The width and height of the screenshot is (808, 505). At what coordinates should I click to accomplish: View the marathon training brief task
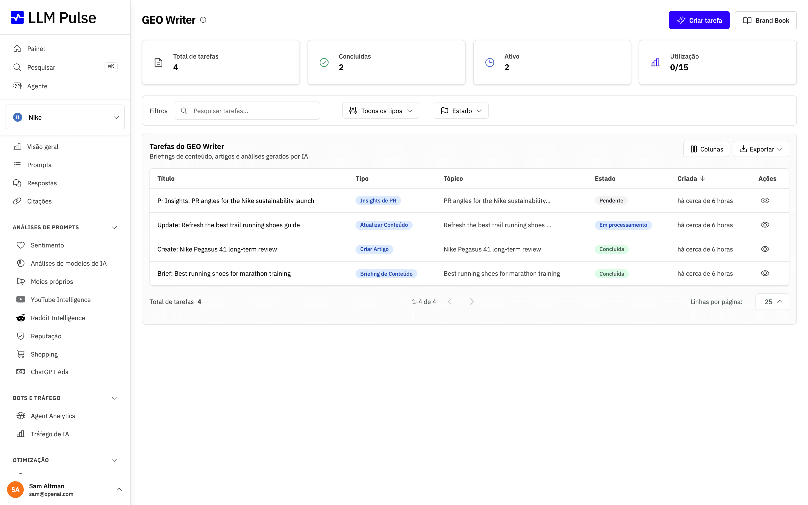[765, 273]
